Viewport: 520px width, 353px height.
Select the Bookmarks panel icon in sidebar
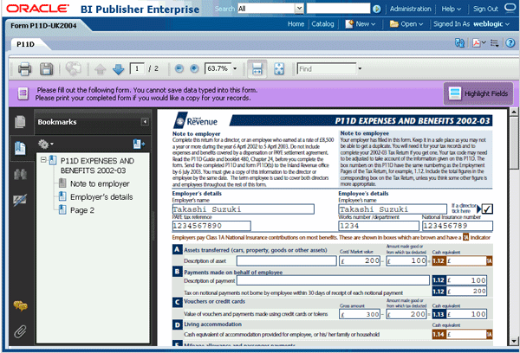pyautogui.click(x=21, y=148)
